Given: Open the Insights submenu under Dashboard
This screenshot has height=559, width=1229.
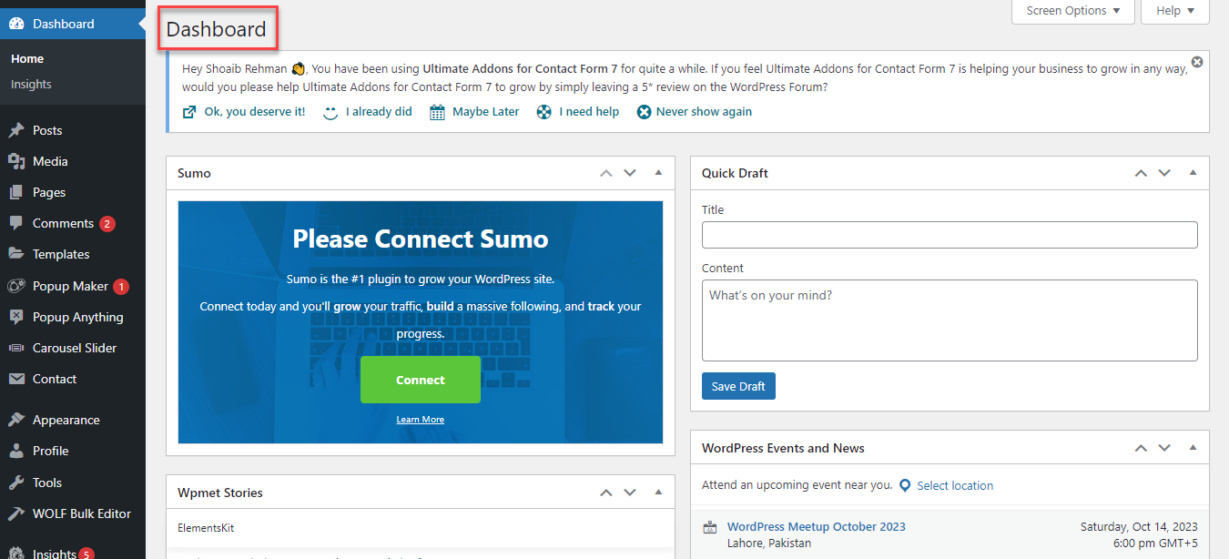Looking at the screenshot, I should [x=31, y=84].
